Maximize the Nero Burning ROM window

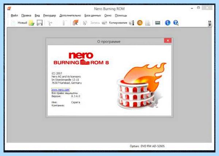[199, 8]
